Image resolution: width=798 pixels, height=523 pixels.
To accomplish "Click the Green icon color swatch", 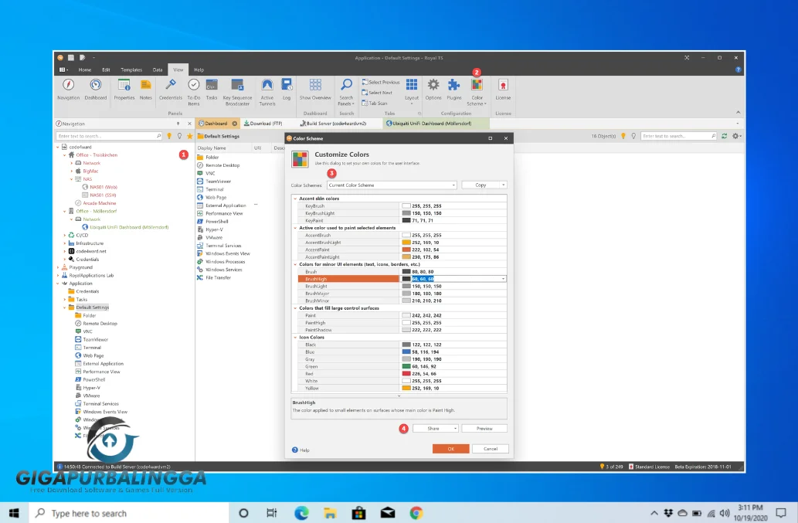I will (406, 366).
